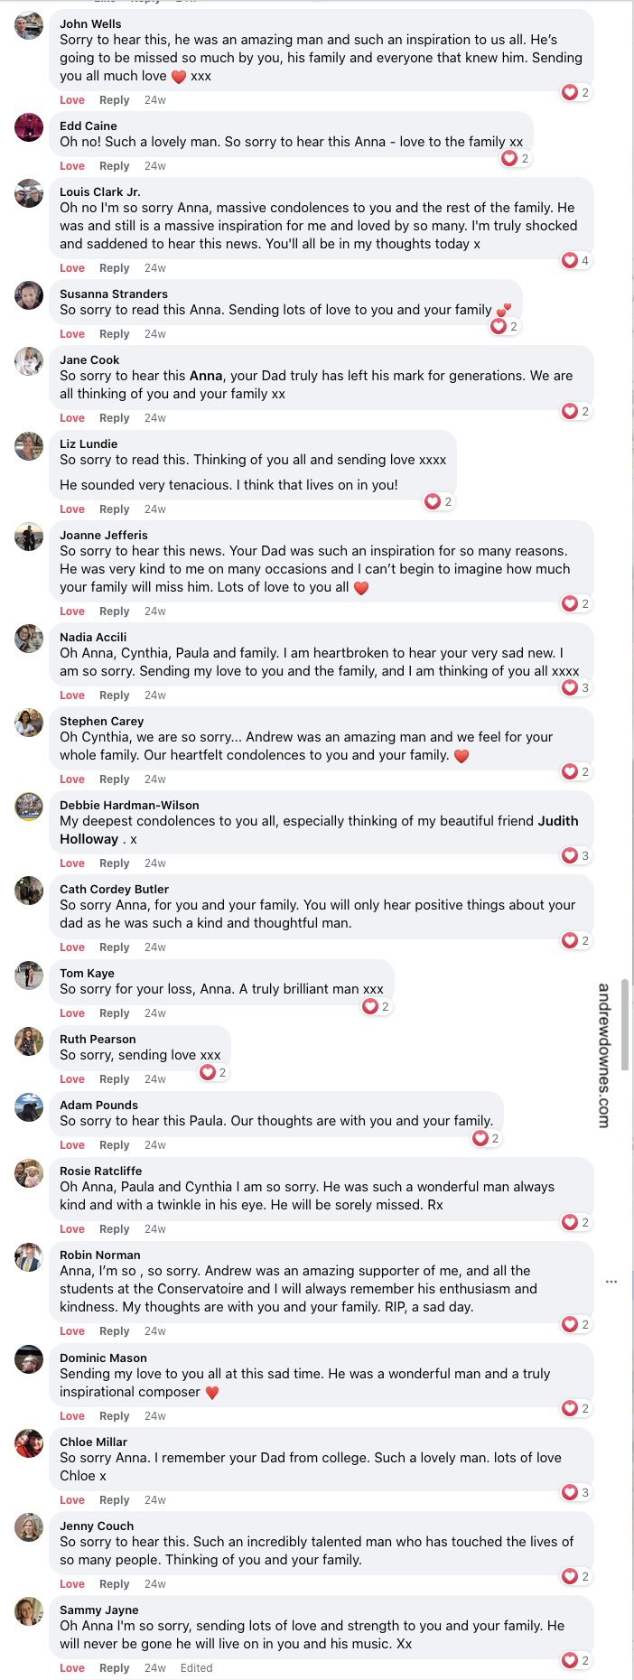
Task: Click the heart emoji in Stephen Carey's comment
Action: point(462,755)
